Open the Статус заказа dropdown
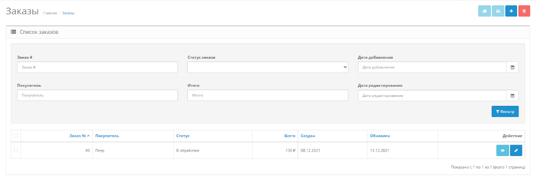 click(268, 67)
